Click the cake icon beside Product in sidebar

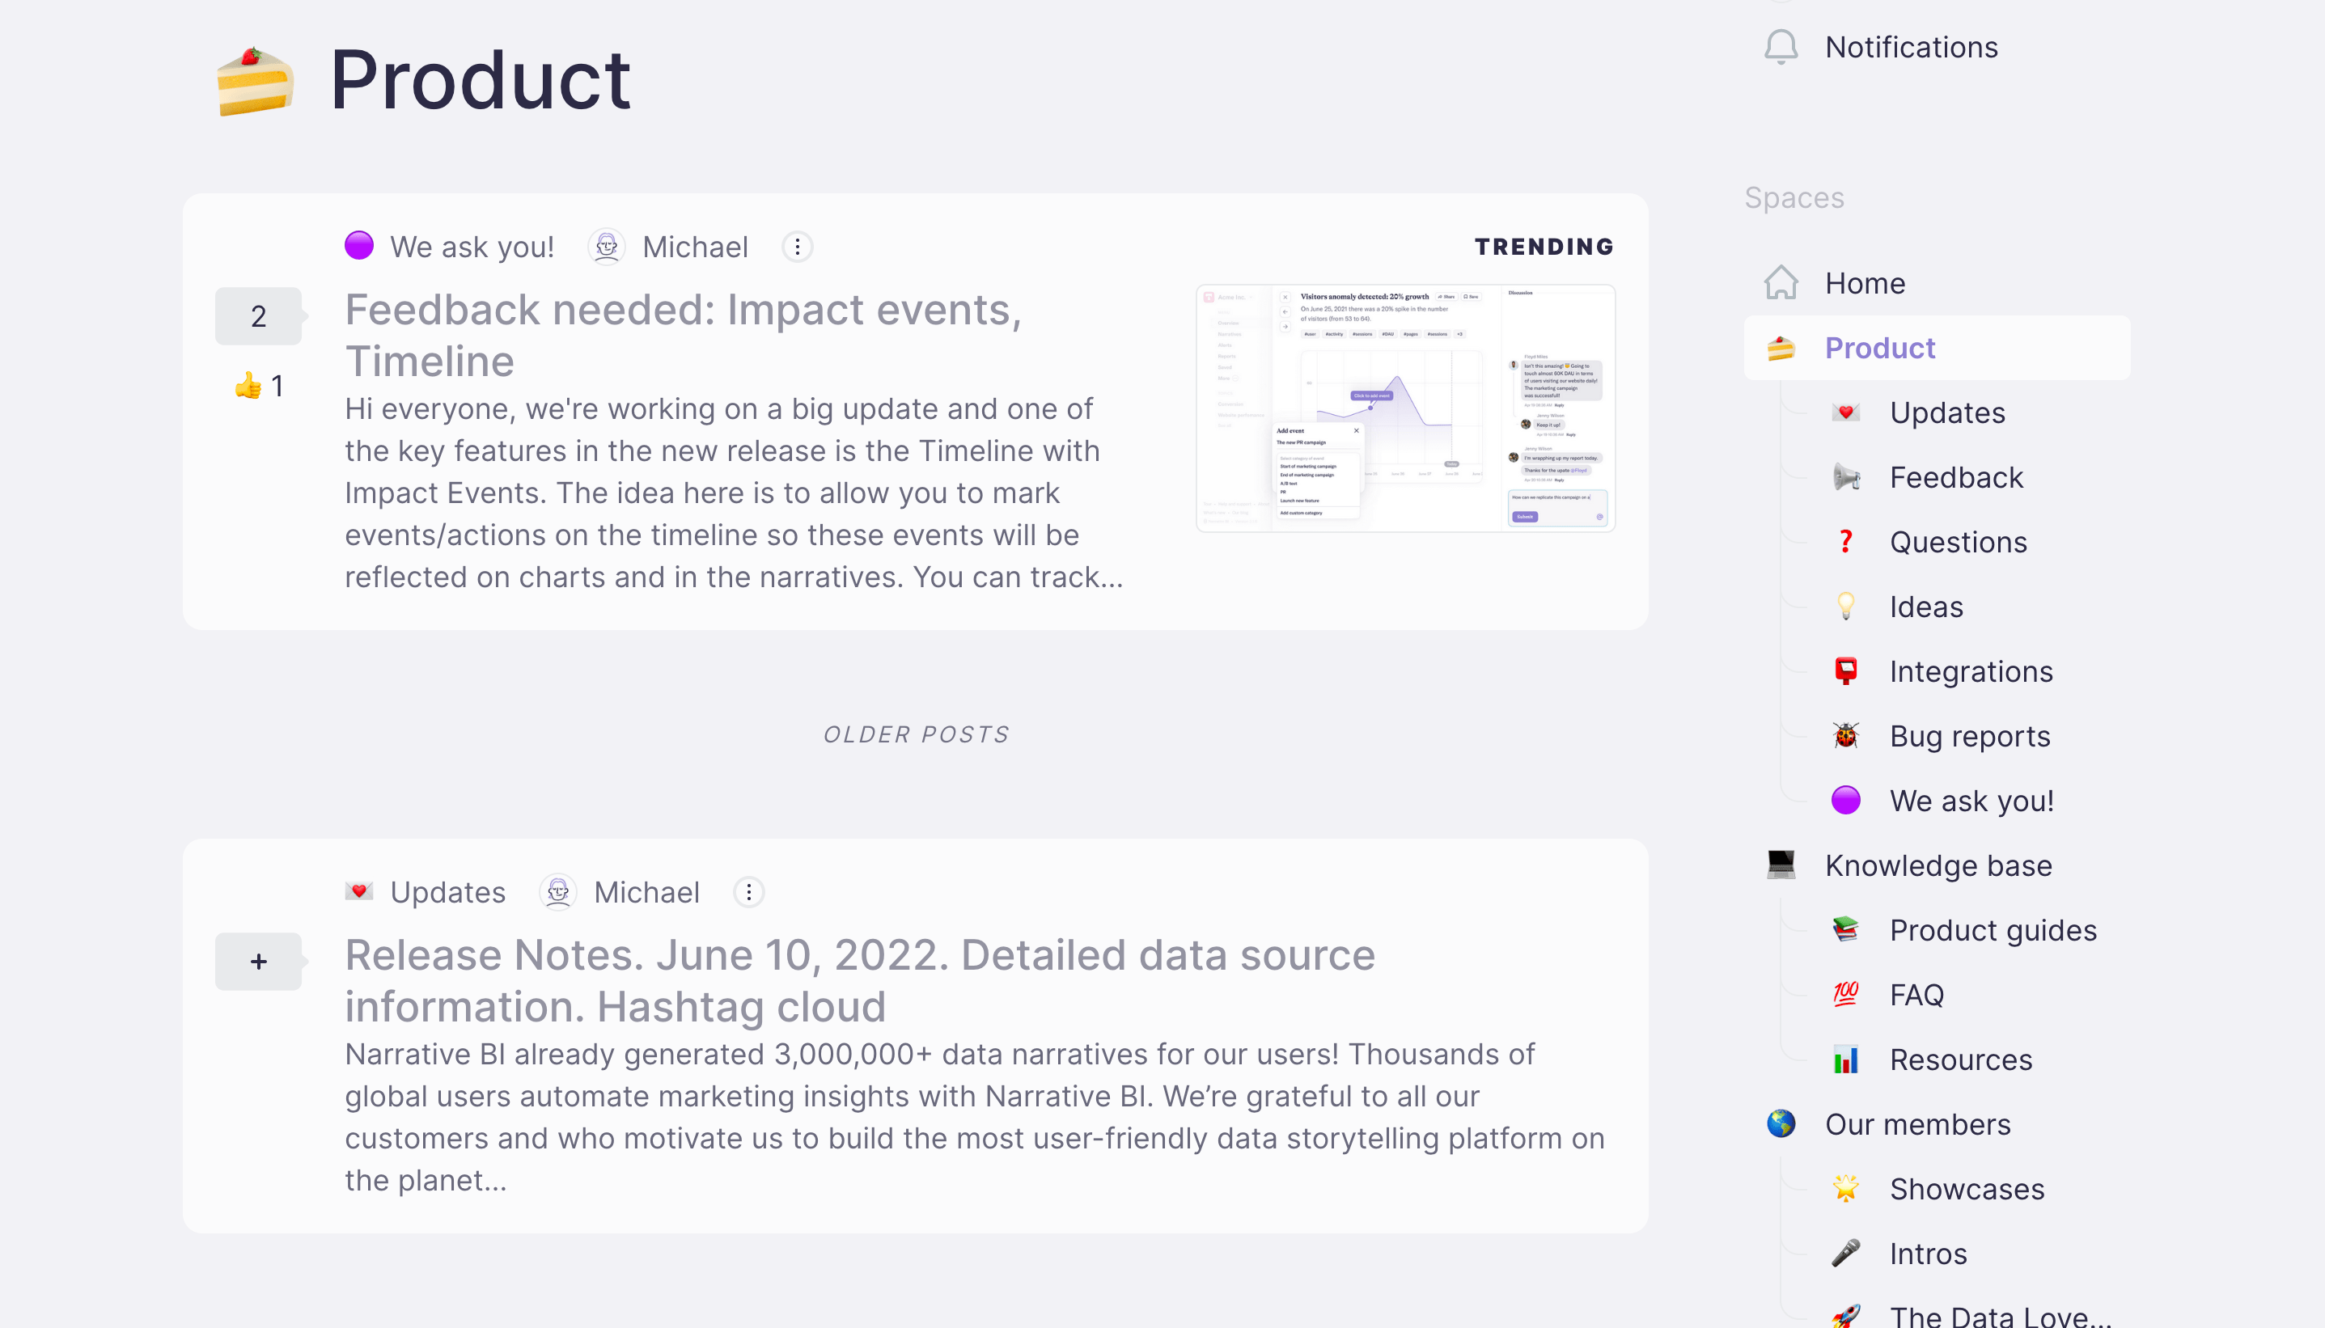coord(1781,348)
